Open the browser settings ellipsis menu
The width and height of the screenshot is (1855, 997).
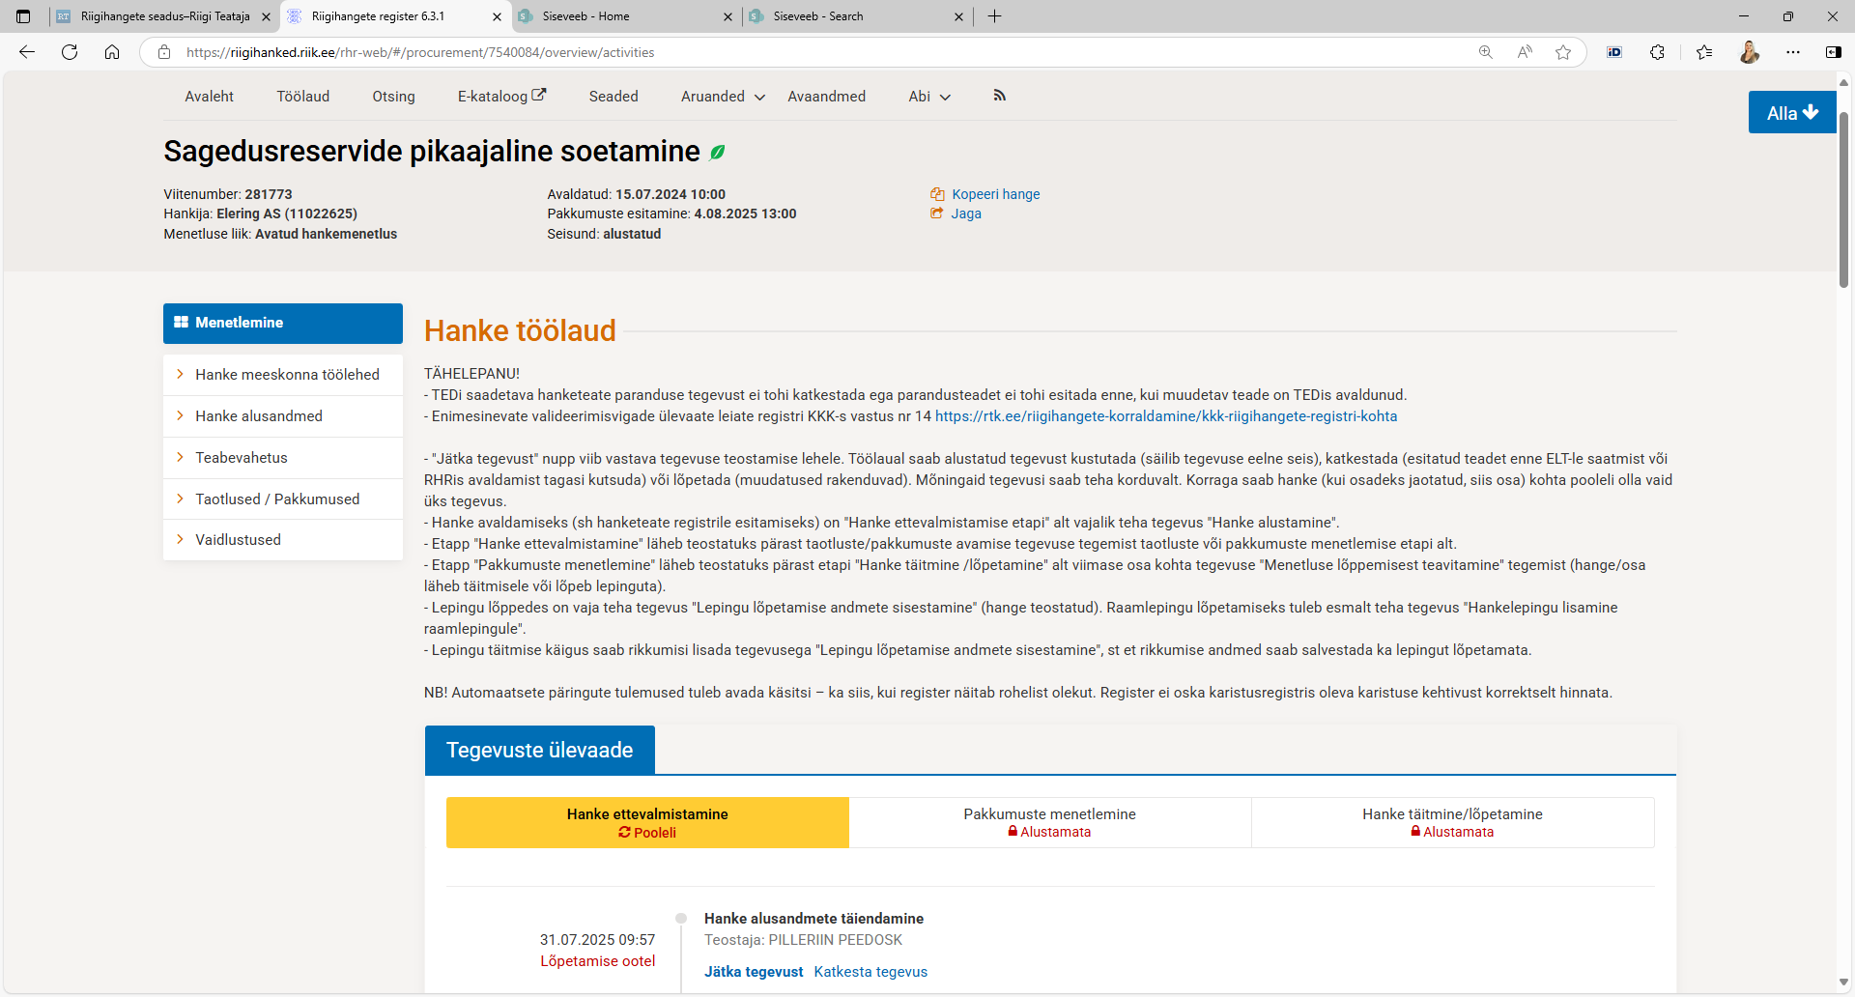tap(1793, 52)
